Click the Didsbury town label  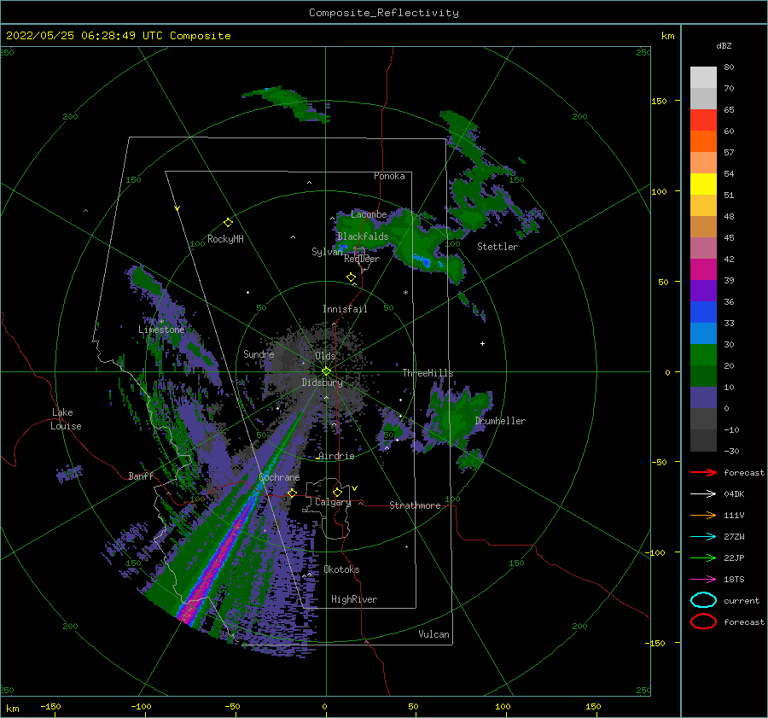pos(322,382)
